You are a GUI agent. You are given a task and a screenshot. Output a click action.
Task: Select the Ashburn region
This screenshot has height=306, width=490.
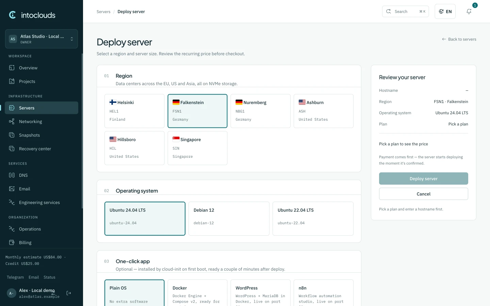(324, 111)
